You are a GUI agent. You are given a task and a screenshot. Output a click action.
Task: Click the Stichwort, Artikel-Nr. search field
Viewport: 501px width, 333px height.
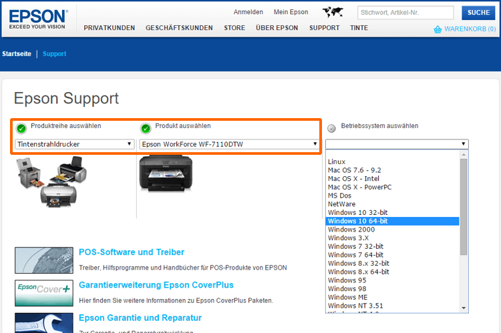click(405, 13)
